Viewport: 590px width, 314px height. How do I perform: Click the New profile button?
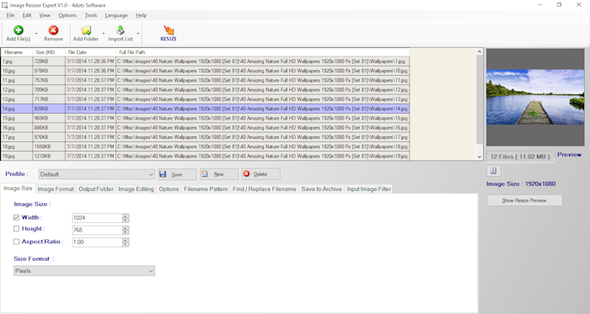click(219, 174)
